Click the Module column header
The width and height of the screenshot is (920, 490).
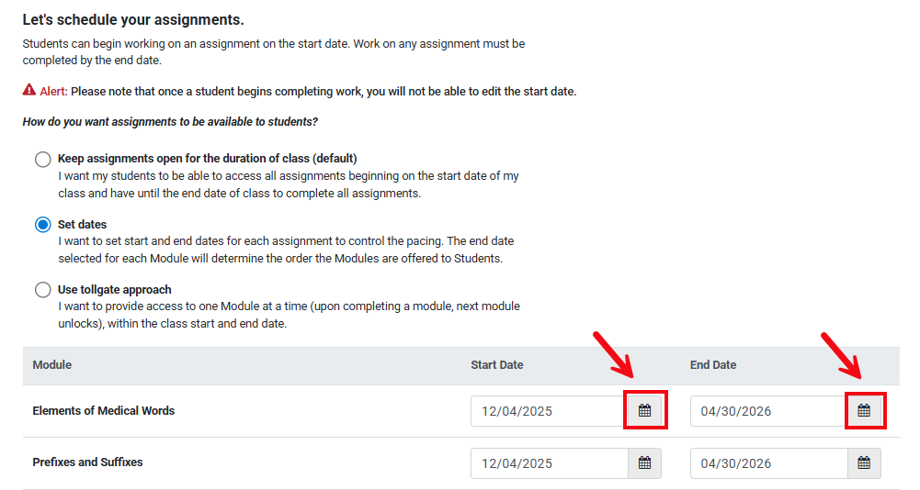(52, 365)
